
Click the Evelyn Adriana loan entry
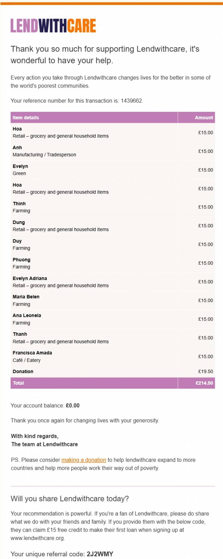coord(30,278)
